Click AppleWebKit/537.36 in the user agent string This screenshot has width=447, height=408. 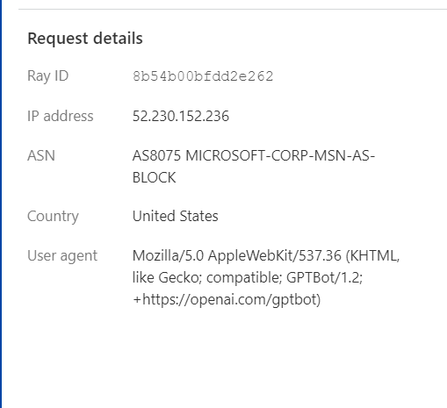coord(275,255)
